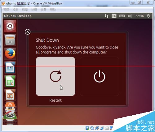The width and height of the screenshot is (155, 132).
Task: Open the network indicator in the top panel
Action: pos(106,16)
